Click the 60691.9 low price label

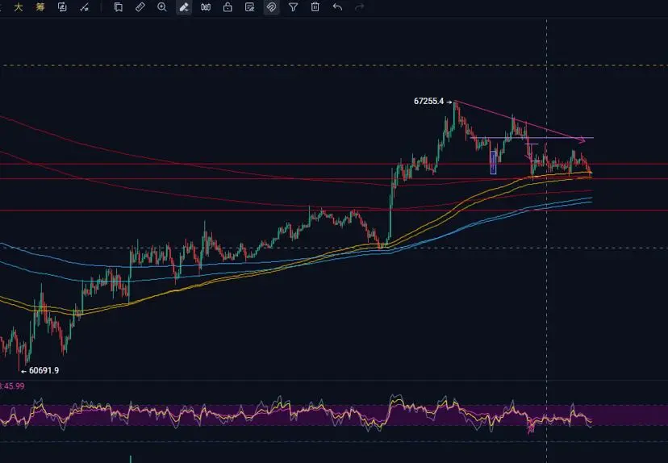click(44, 370)
